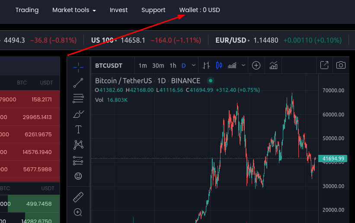Open chart in fullscreen popup
This screenshot has width=355, height=223.
click(324, 66)
